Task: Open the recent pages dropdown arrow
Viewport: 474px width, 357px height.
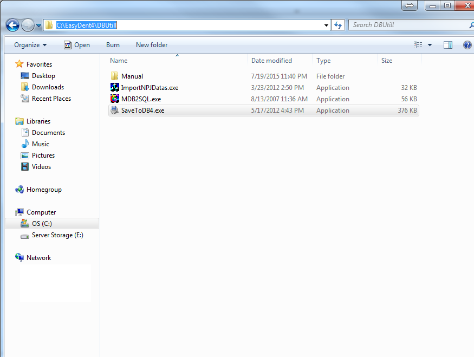Action: point(38,25)
